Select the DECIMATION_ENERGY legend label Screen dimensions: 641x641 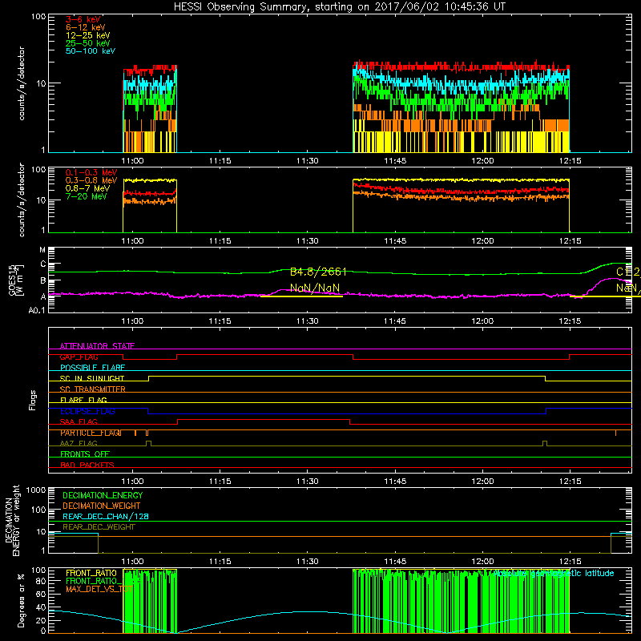pyautogui.click(x=103, y=495)
